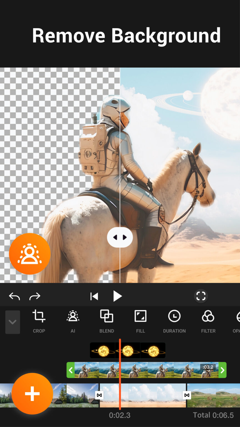Open the clip Duration setting
Viewport: 240px width, 427px height.
[174, 322]
